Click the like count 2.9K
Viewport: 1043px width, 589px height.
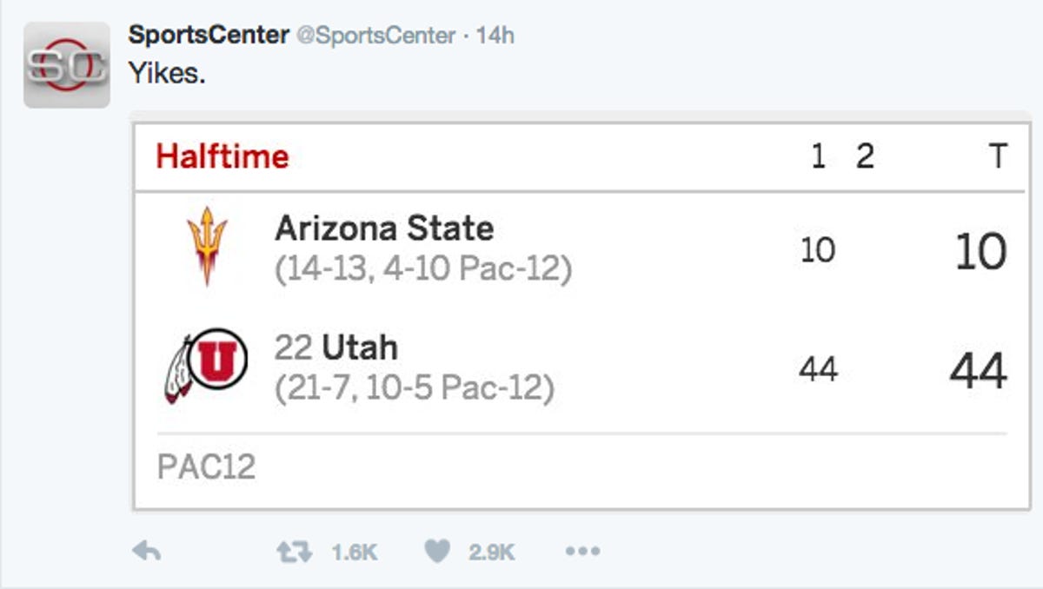click(x=492, y=552)
